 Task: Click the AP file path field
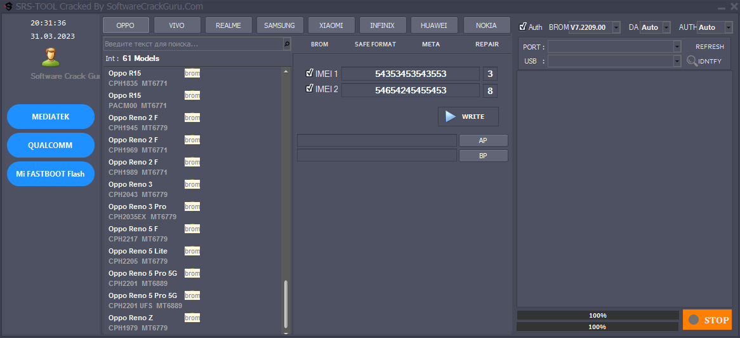pos(377,140)
